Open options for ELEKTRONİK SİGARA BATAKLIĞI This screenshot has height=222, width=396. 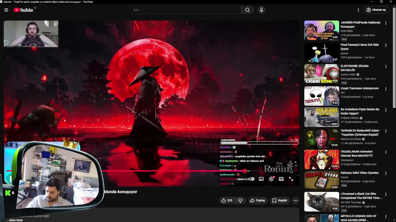click(x=386, y=67)
